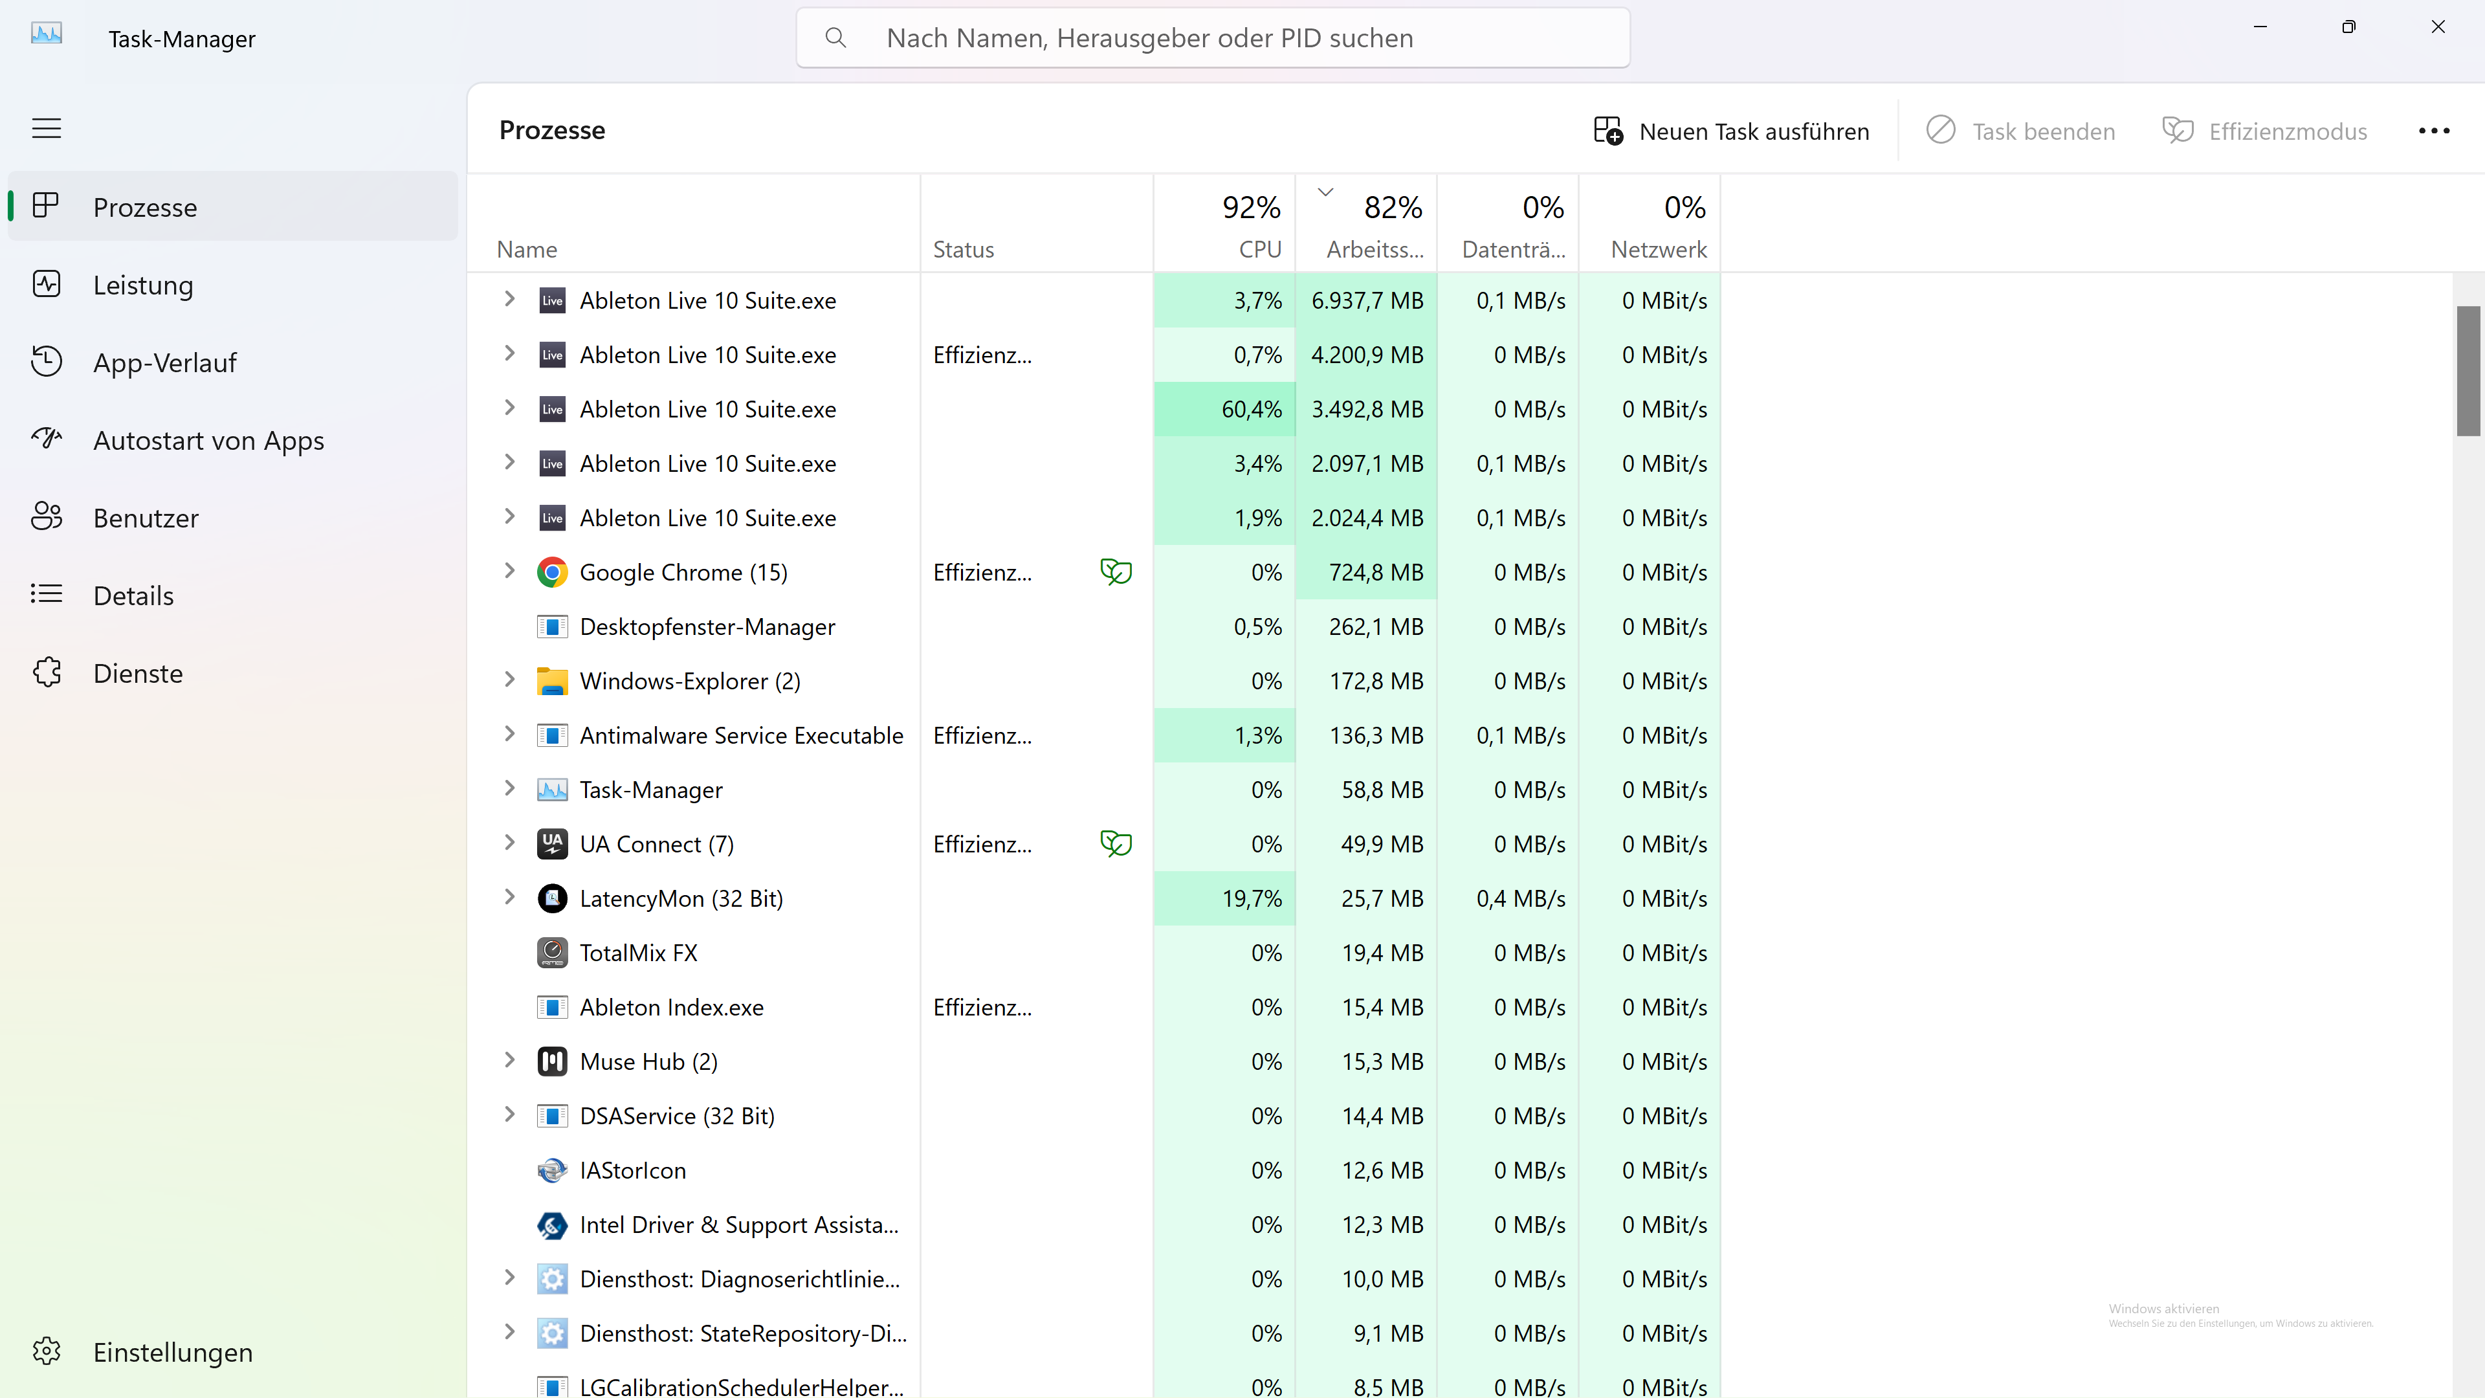This screenshot has height=1398, width=2485.
Task: Sort by the Status column header
Action: (1037, 224)
